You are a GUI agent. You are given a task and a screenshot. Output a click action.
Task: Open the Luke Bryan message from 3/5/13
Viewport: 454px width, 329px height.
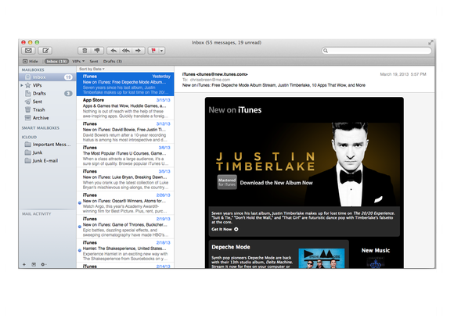pos(125,179)
